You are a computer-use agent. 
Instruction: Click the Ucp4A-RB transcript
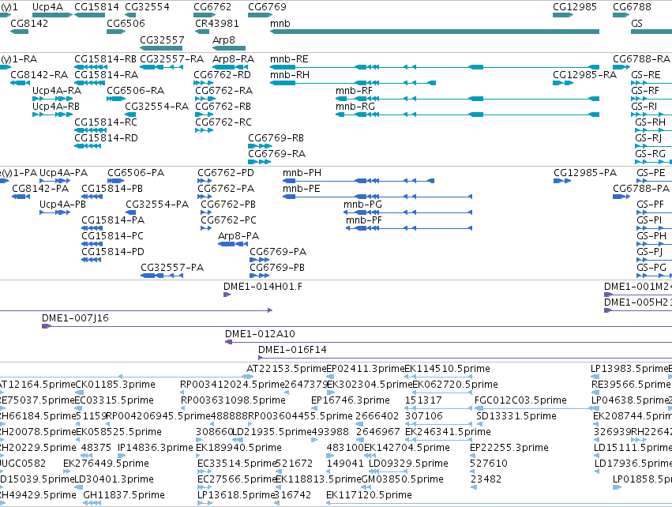tap(53, 115)
